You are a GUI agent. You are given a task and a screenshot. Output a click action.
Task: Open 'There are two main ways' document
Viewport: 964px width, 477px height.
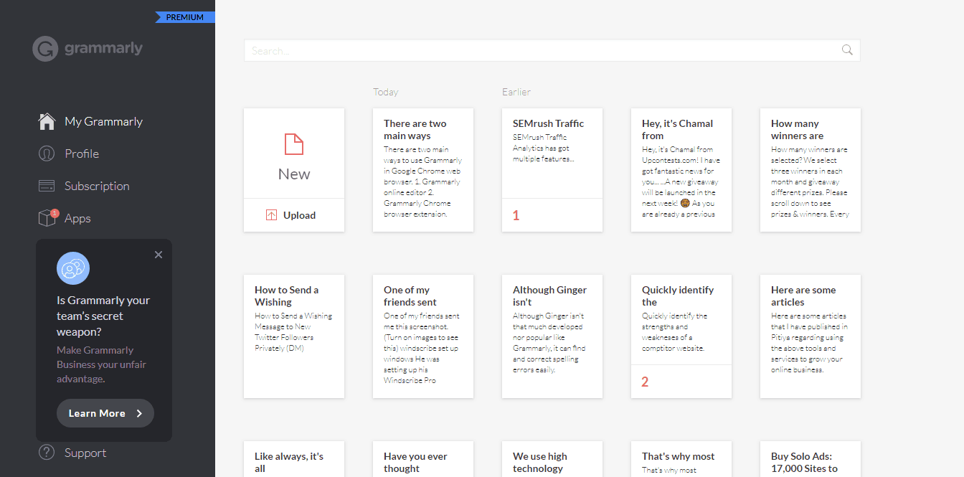click(x=423, y=170)
